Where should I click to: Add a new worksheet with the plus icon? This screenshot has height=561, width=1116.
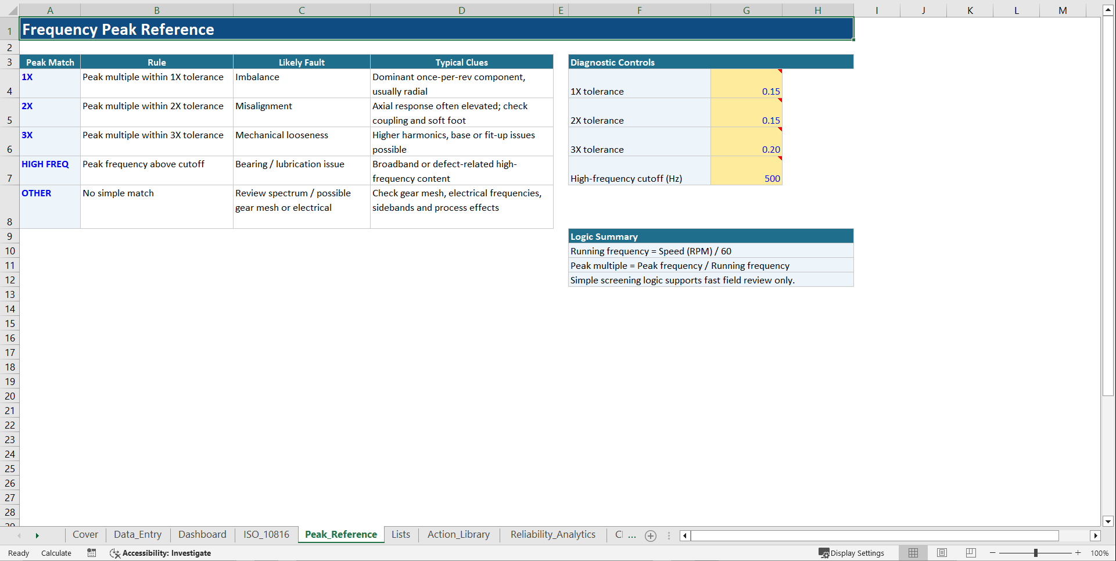(x=650, y=535)
